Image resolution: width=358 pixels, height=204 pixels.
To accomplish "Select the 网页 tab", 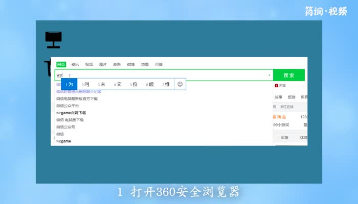I will click(x=61, y=65).
